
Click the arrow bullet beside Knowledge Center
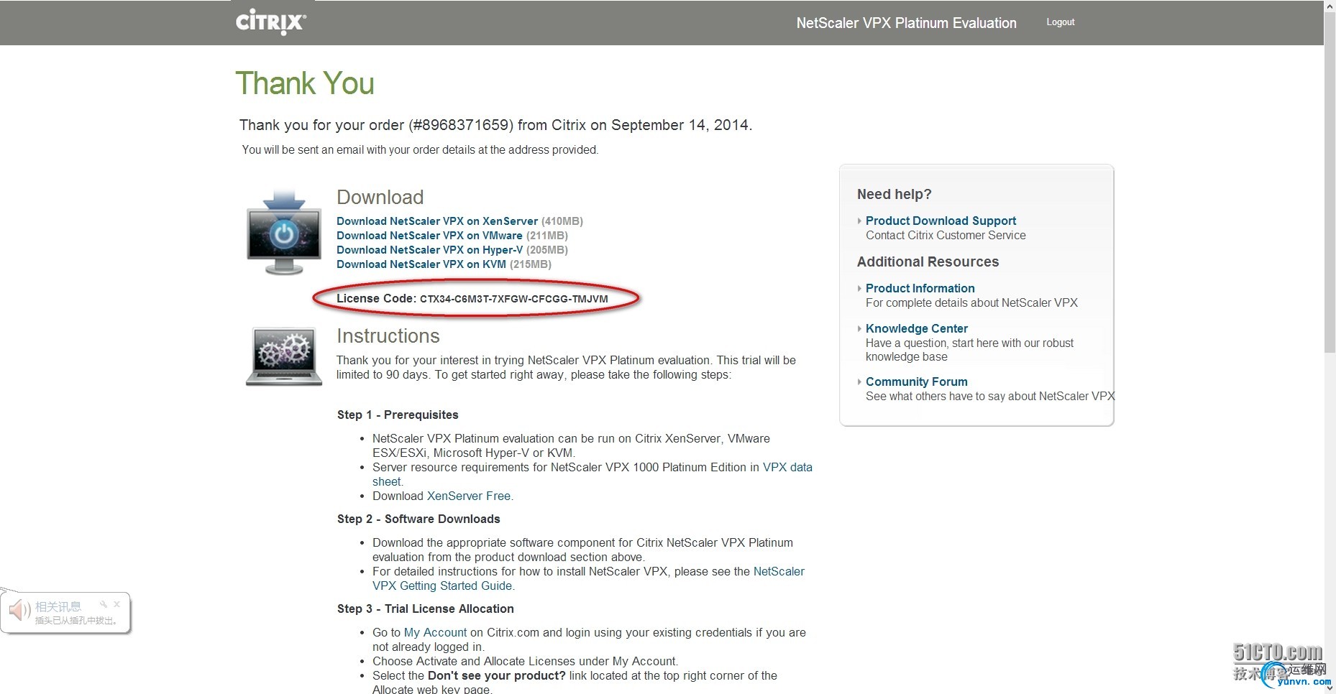pos(859,328)
